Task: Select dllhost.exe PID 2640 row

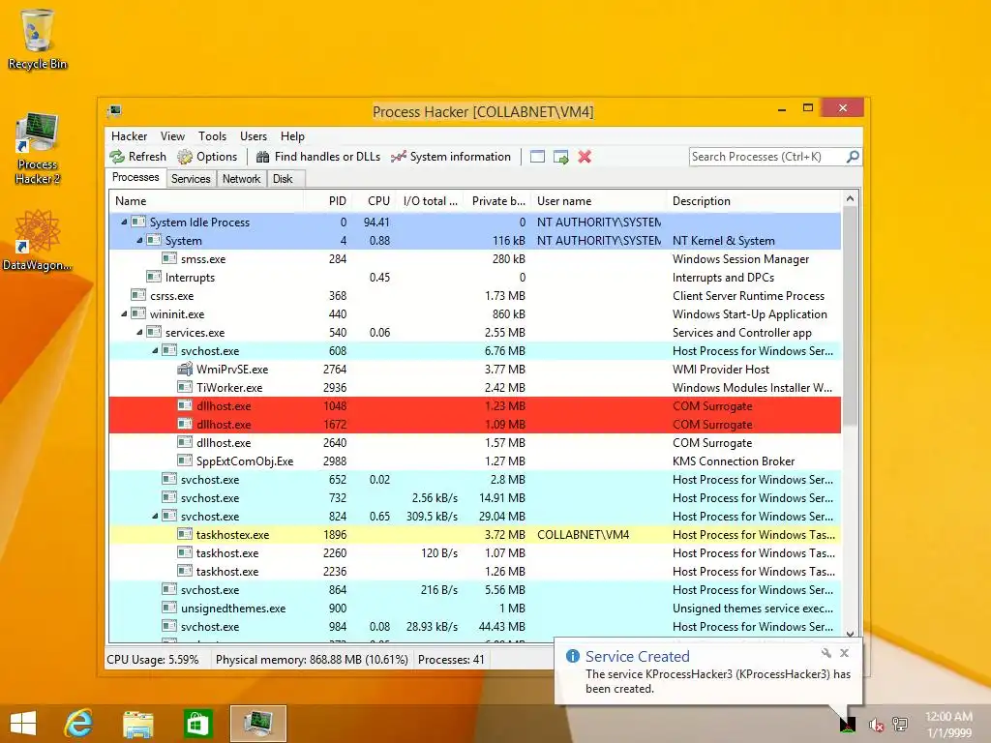Action: [475, 442]
